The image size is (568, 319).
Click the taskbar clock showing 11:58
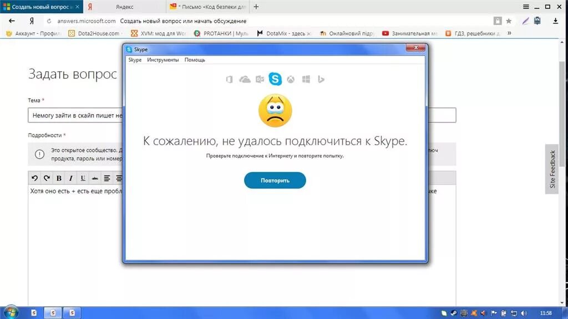[546, 313]
